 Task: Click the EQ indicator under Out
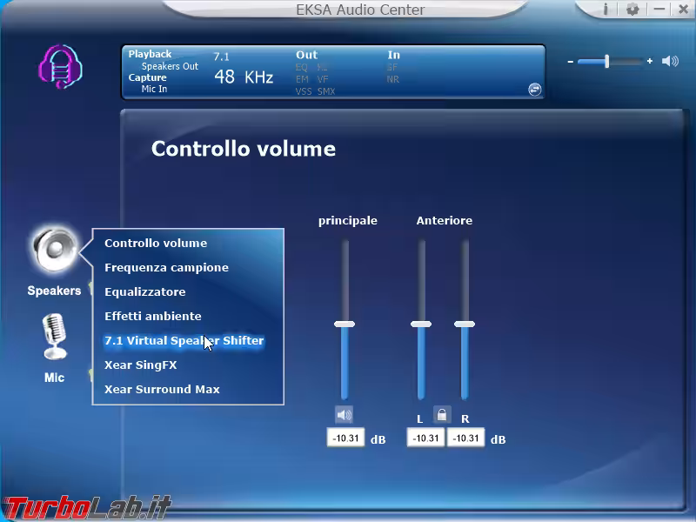pos(301,68)
